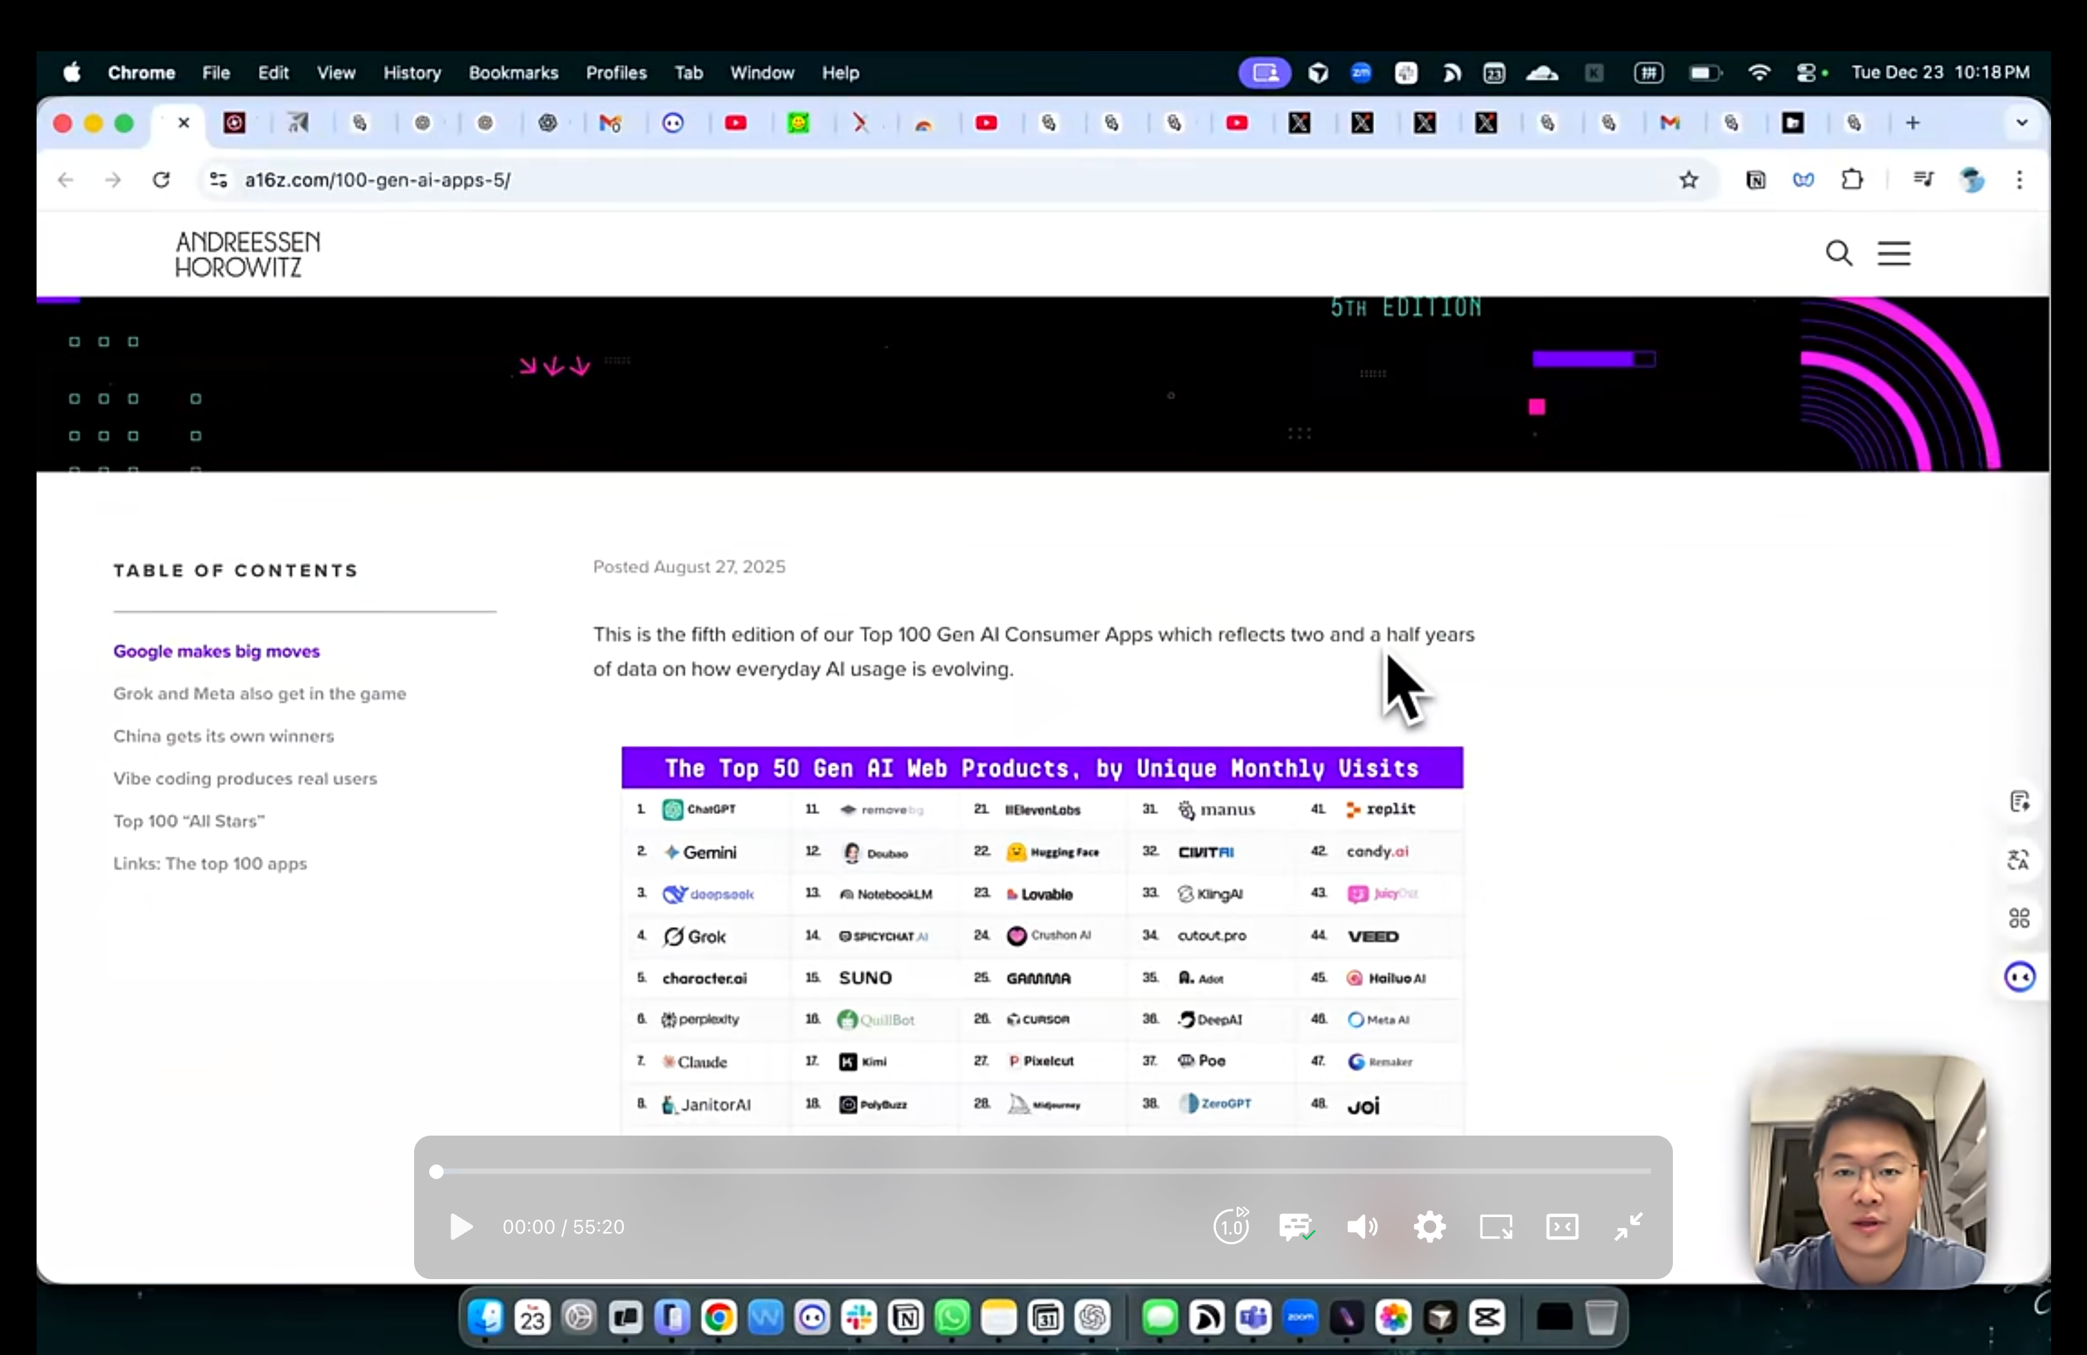Open the History menu
The height and width of the screenshot is (1355, 2087).
tap(411, 72)
